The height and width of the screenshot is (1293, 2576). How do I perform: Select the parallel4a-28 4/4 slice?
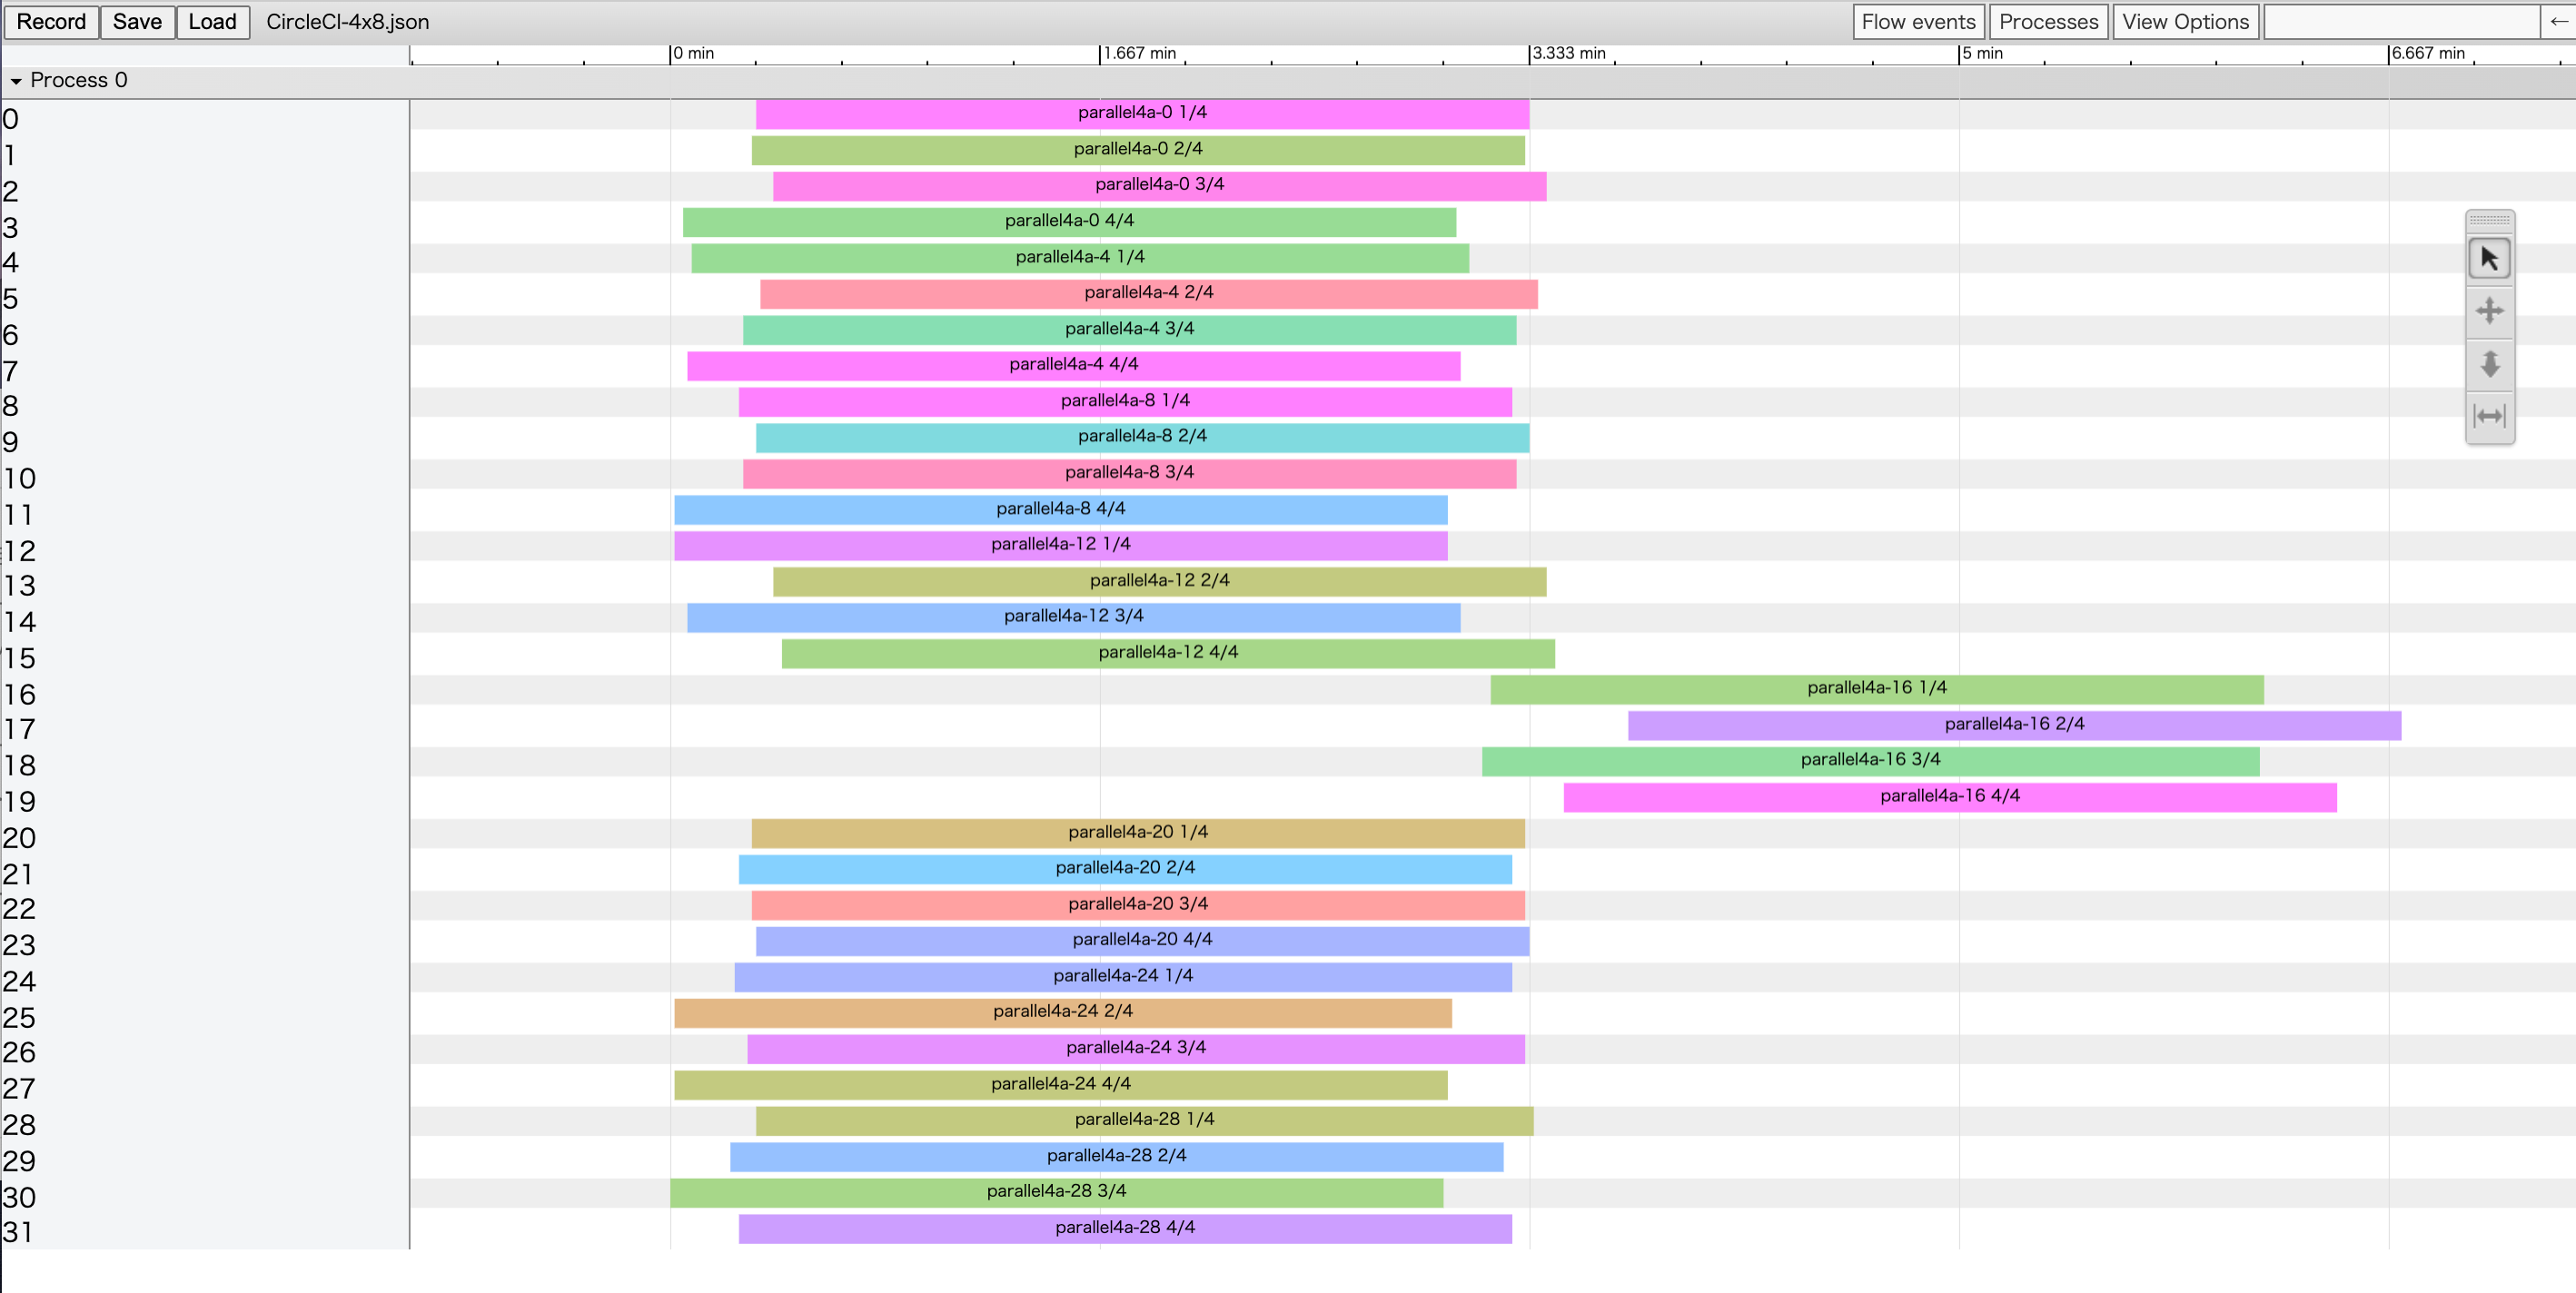(x=1125, y=1228)
